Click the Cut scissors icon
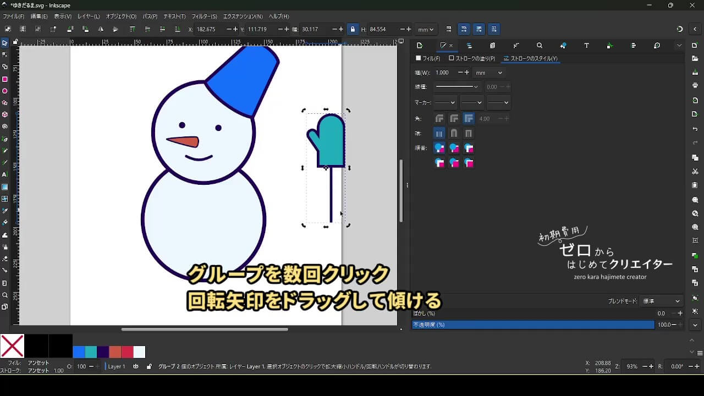Viewport: 704px width, 396px height. pos(695,172)
